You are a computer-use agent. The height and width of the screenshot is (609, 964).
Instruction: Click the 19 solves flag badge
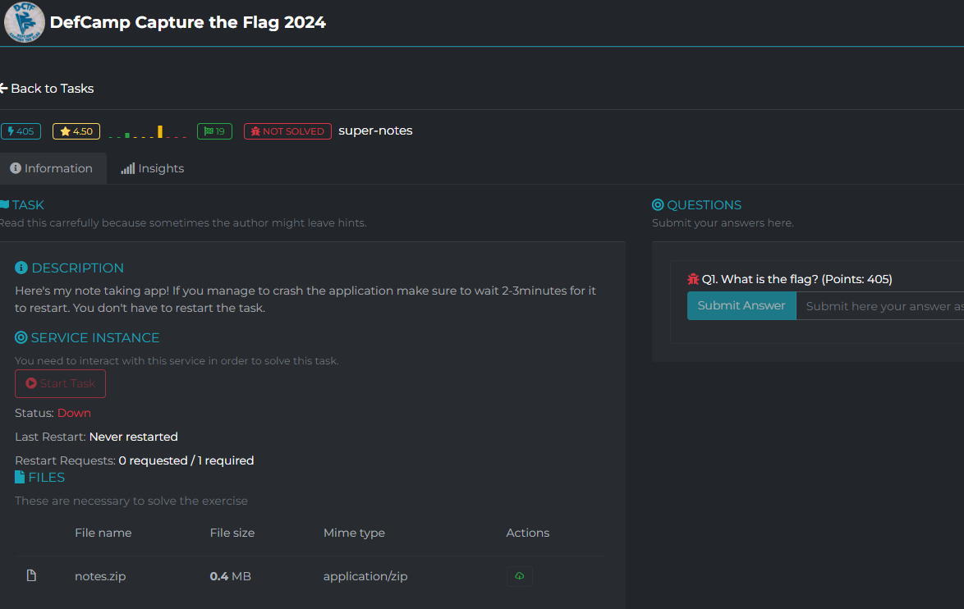(214, 130)
